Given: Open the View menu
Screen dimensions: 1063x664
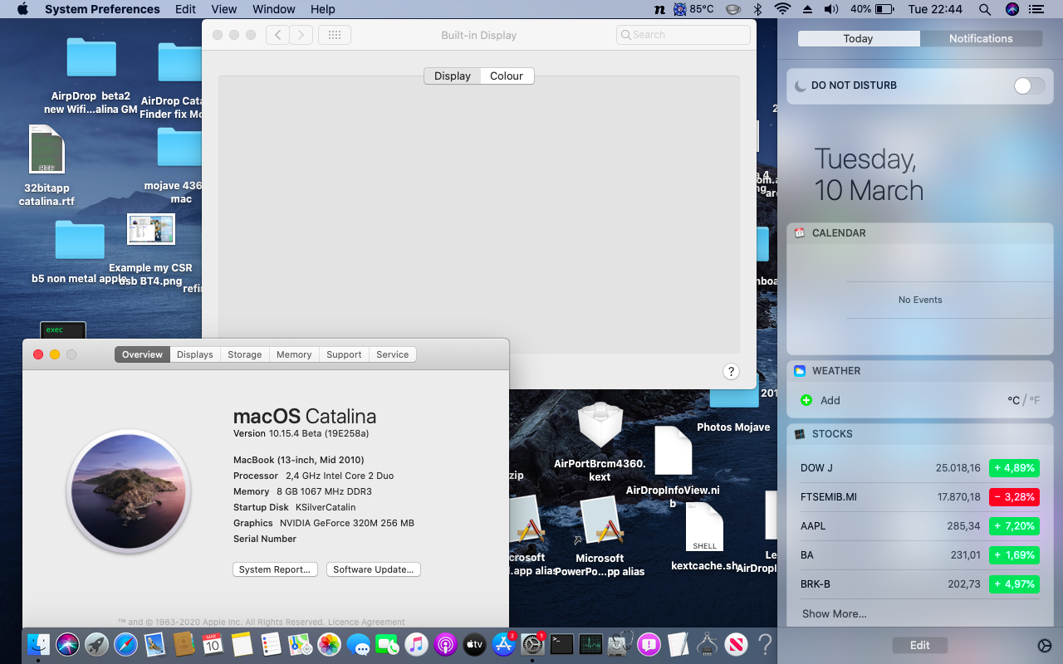Looking at the screenshot, I should [x=224, y=9].
